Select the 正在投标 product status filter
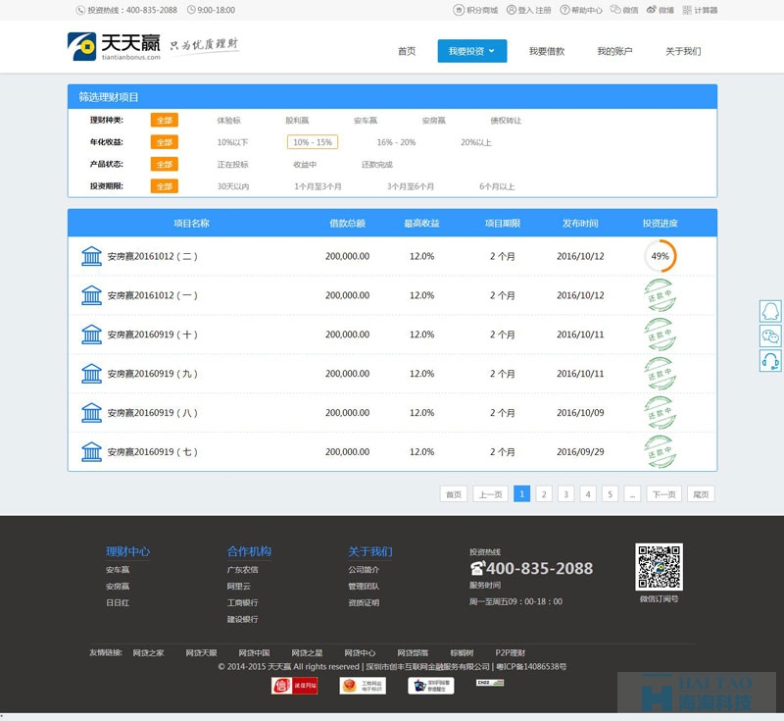Screen dimensions: 784x721 click(x=232, y=165)
